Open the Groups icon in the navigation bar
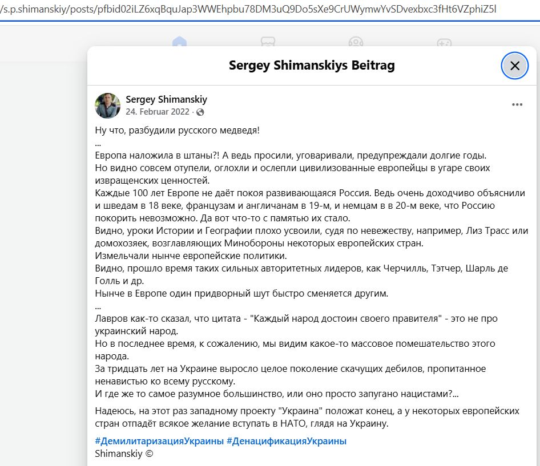This screenshot has width=540, height=466. click(x=357, y=42)
